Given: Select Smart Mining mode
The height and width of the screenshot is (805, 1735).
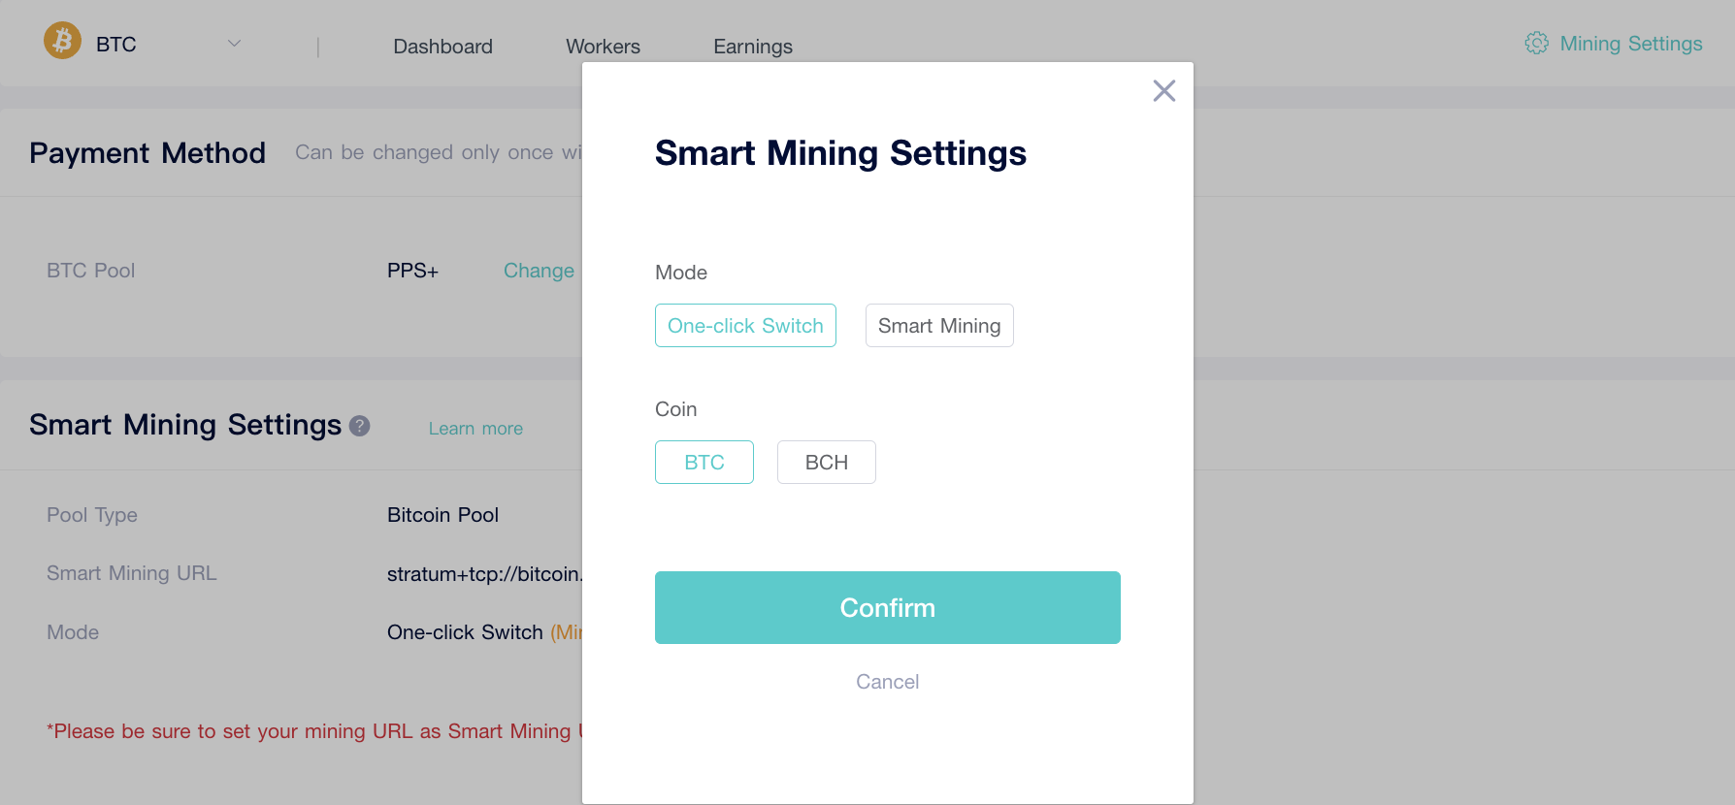Looking at the screenshot, I should (x=939, y=326).
